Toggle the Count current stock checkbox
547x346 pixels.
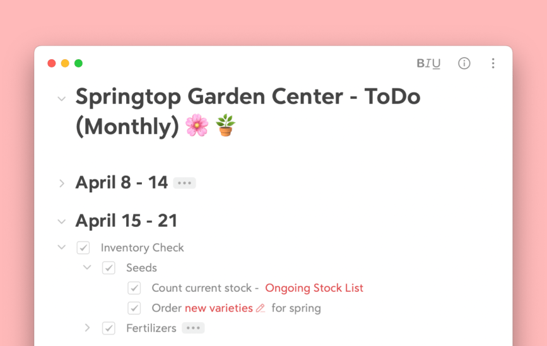134,288
